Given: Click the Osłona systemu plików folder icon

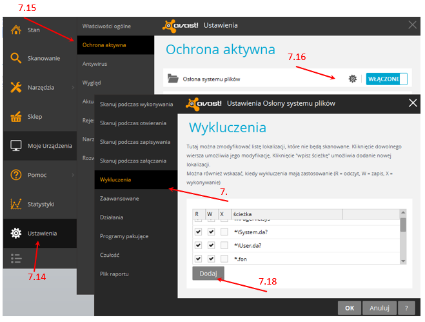Looking at the screenshot, I should 173,78.
